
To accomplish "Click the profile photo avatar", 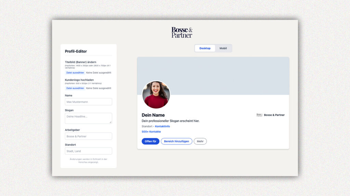I will [x=156, y=95].
